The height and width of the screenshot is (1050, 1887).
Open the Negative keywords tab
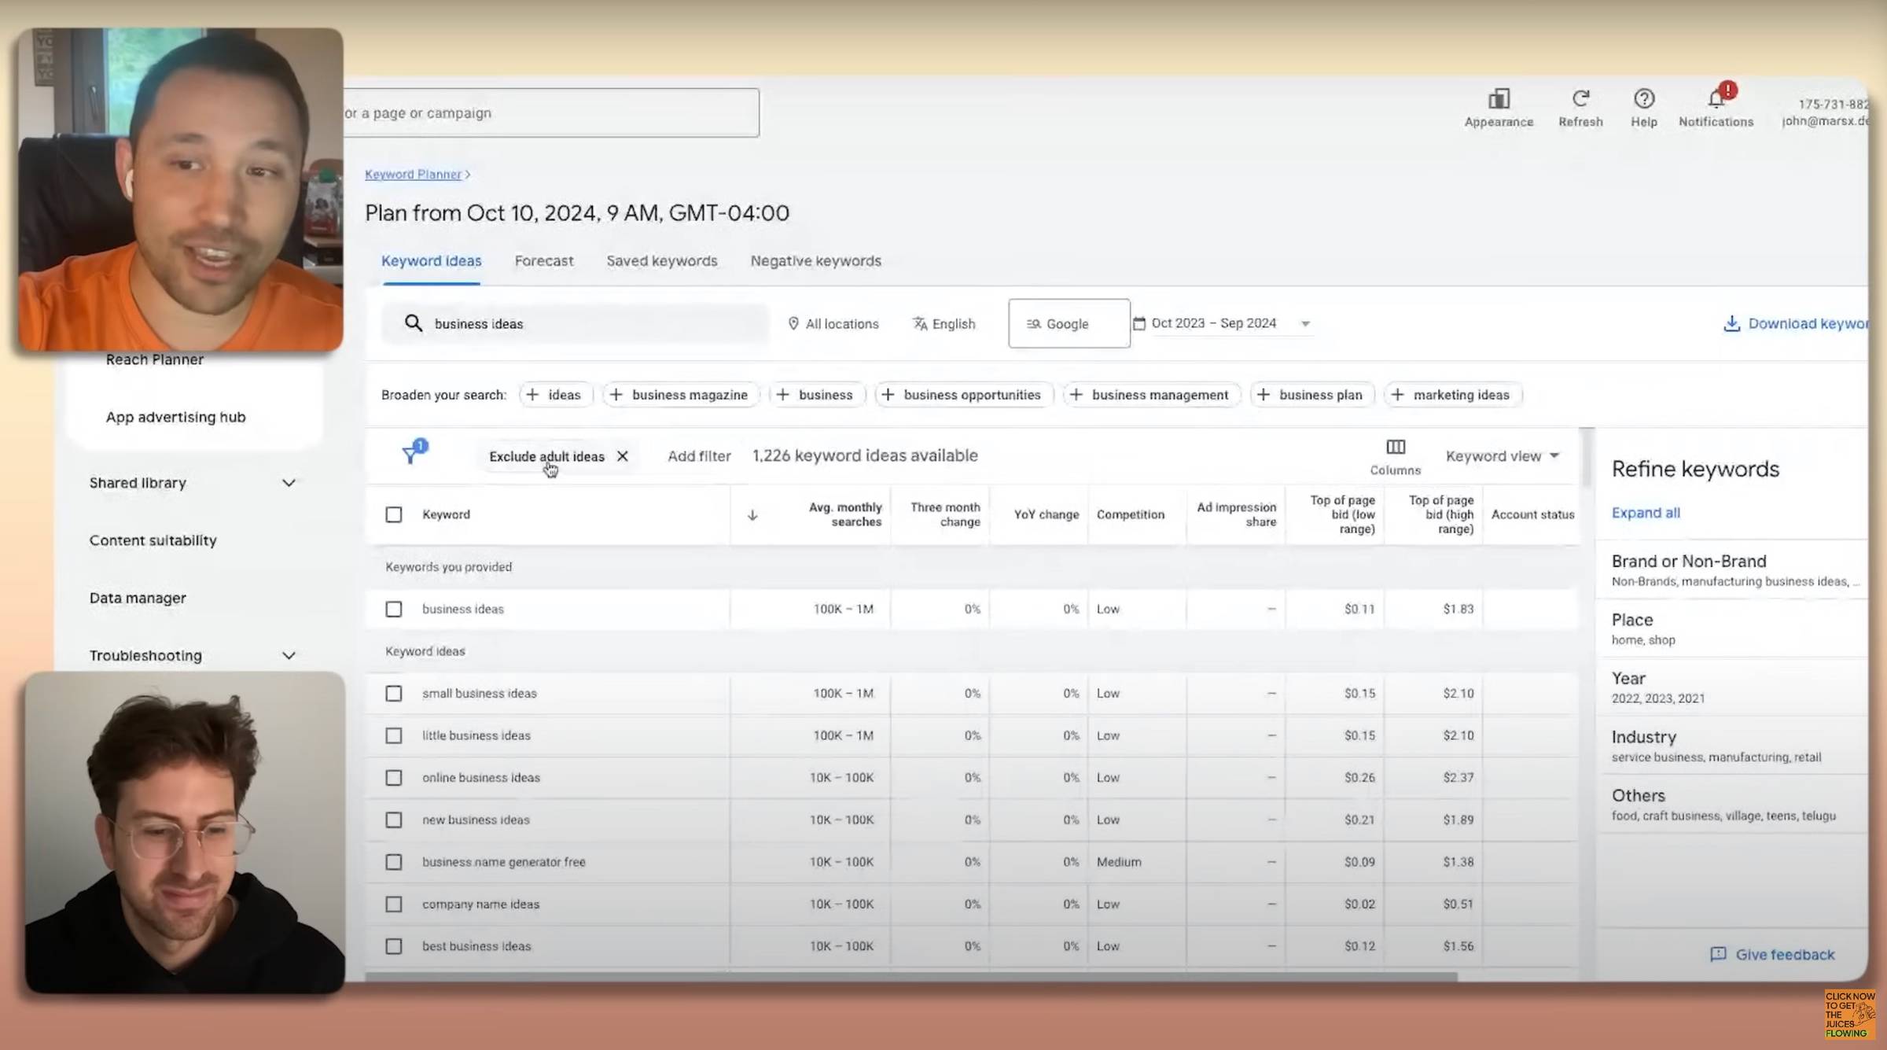pos(815,261)
